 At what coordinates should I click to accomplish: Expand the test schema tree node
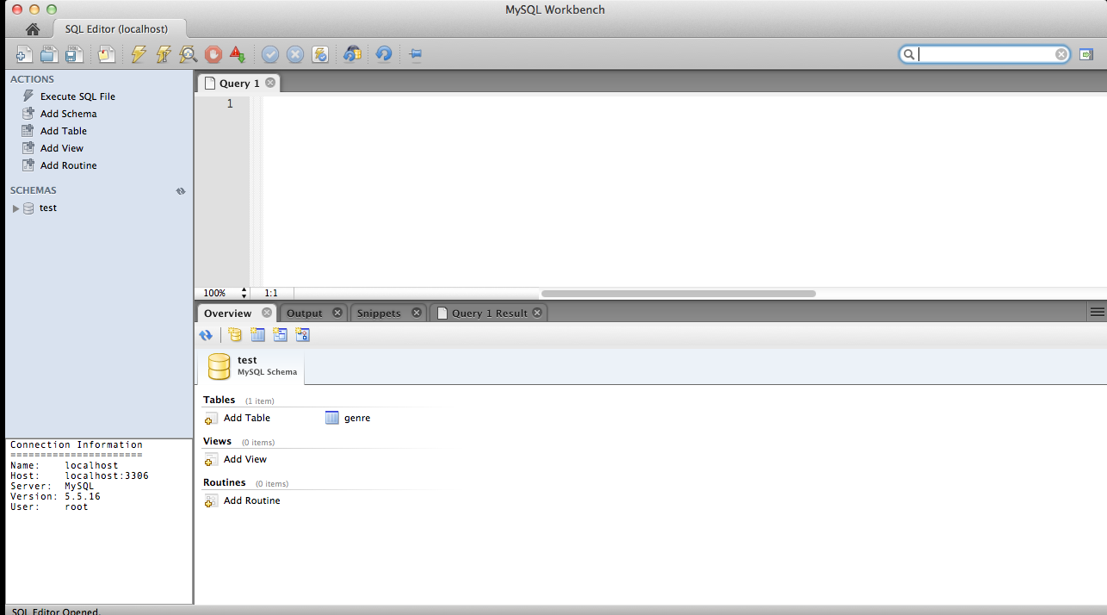[x=15, y=208]
